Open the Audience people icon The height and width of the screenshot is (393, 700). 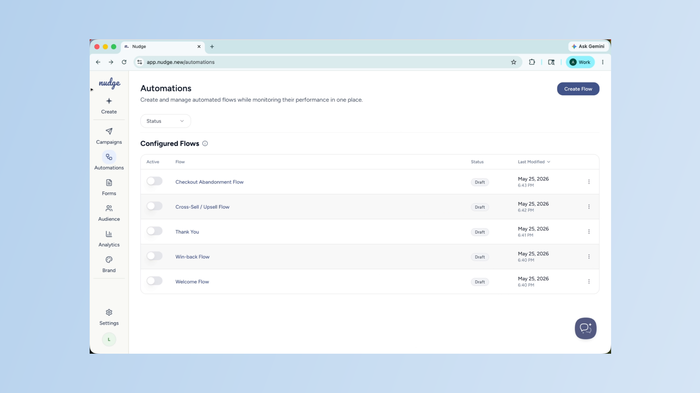(x=109, y=209)
